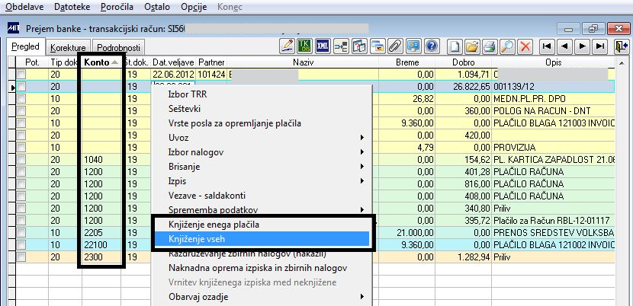
Task: Open the Obdelave menu
Action: click(24, 7)
